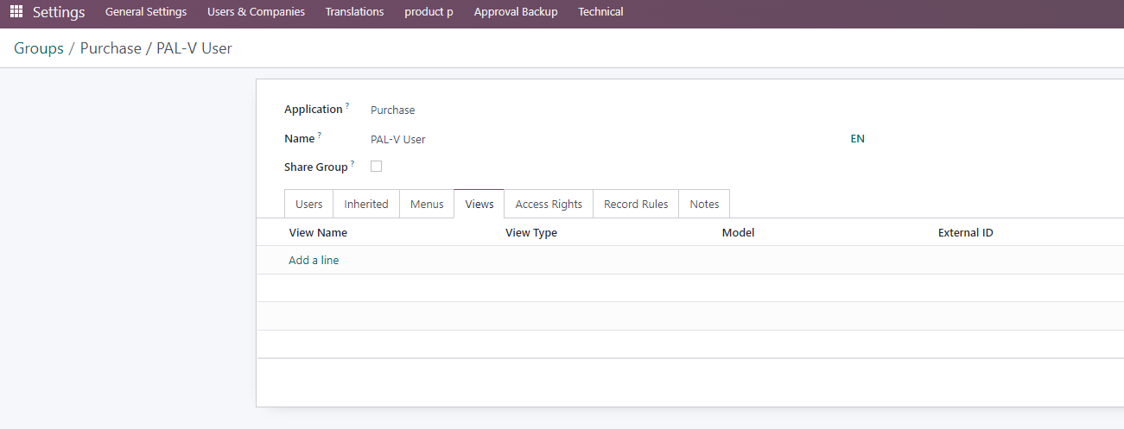Expand the Technical menu
1124x429 pixels.
pyautogui.click(x=600, y=12)
